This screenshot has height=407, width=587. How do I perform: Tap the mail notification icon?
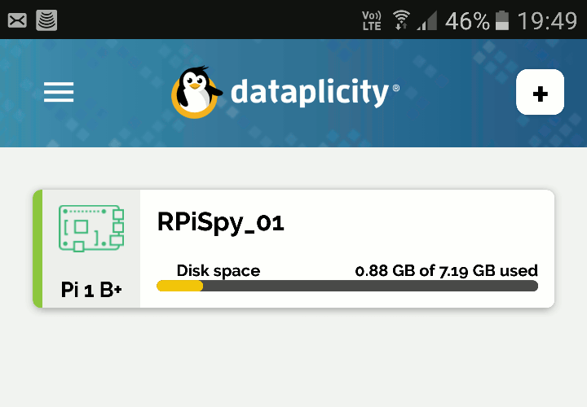point(17,20)
